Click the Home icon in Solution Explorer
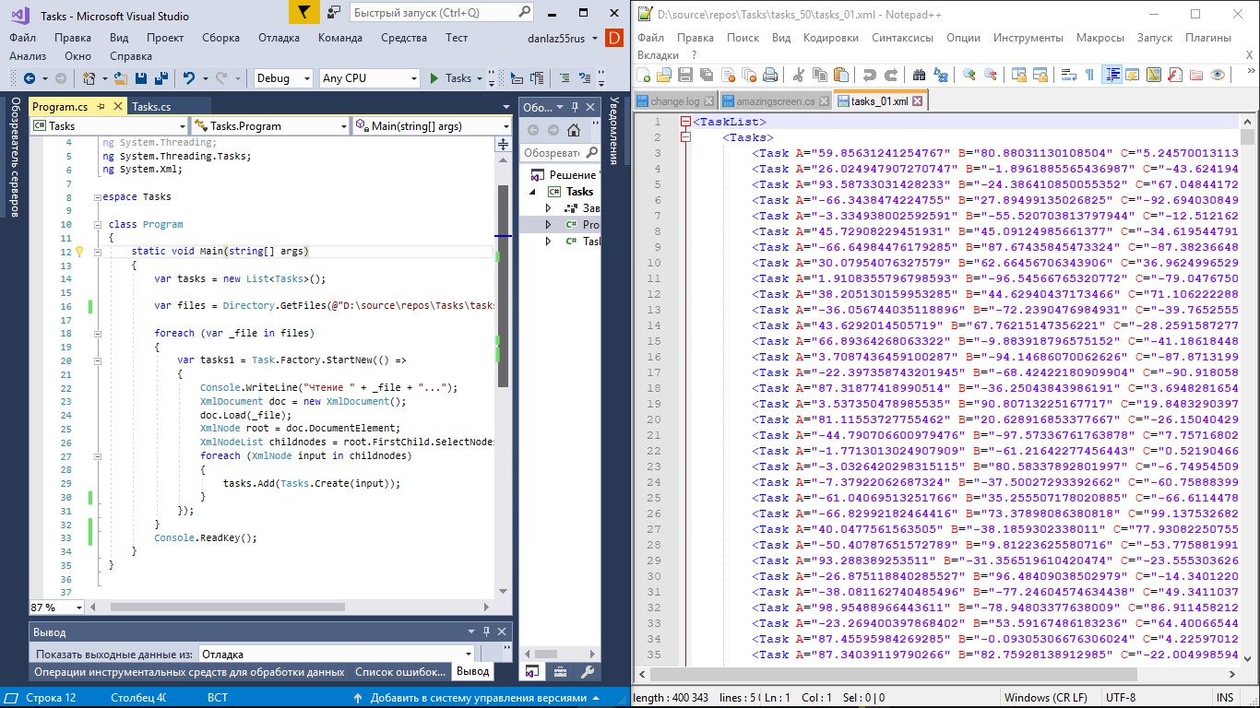 pyautogui.click(x=574, y=130)
